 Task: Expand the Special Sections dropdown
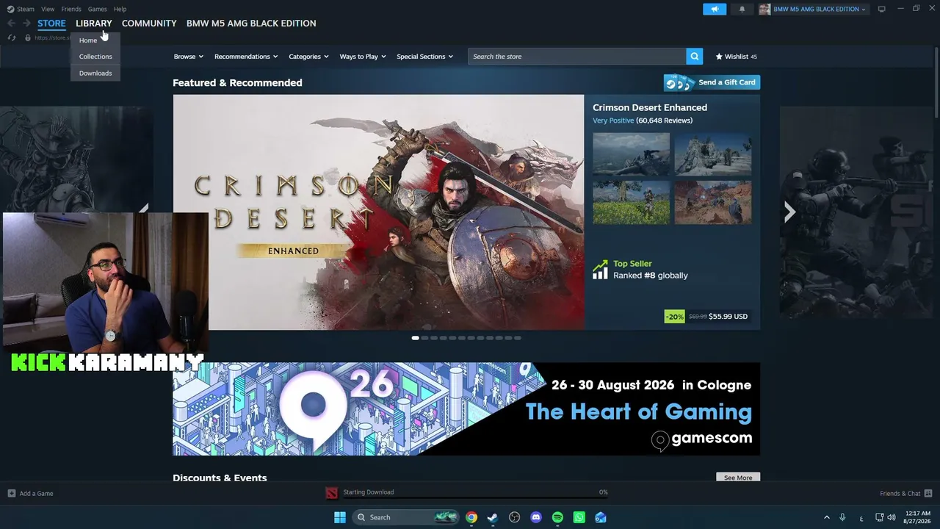pyautogui.click(x=424, y=57)
